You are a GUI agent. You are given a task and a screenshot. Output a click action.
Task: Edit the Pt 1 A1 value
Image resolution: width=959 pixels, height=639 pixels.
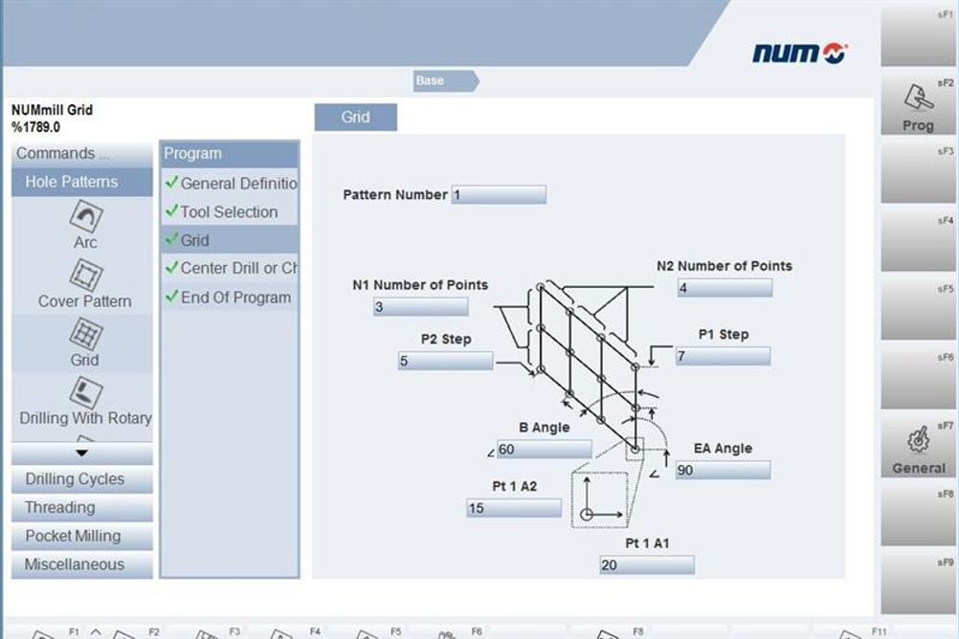(x=647, y=565)
